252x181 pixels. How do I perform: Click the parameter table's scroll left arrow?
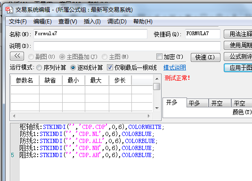[x=14, y=116]
